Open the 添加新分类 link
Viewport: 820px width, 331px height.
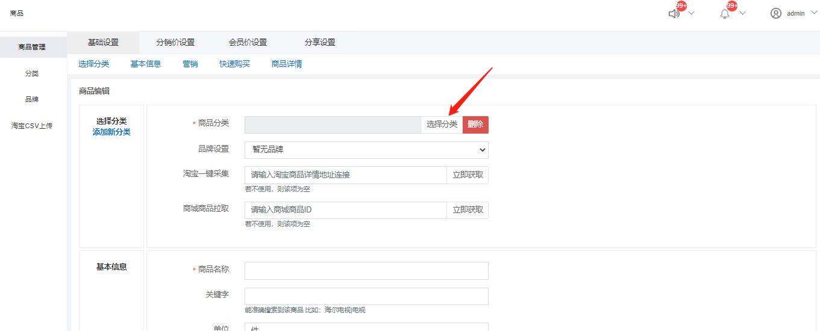tap(111, 132)
